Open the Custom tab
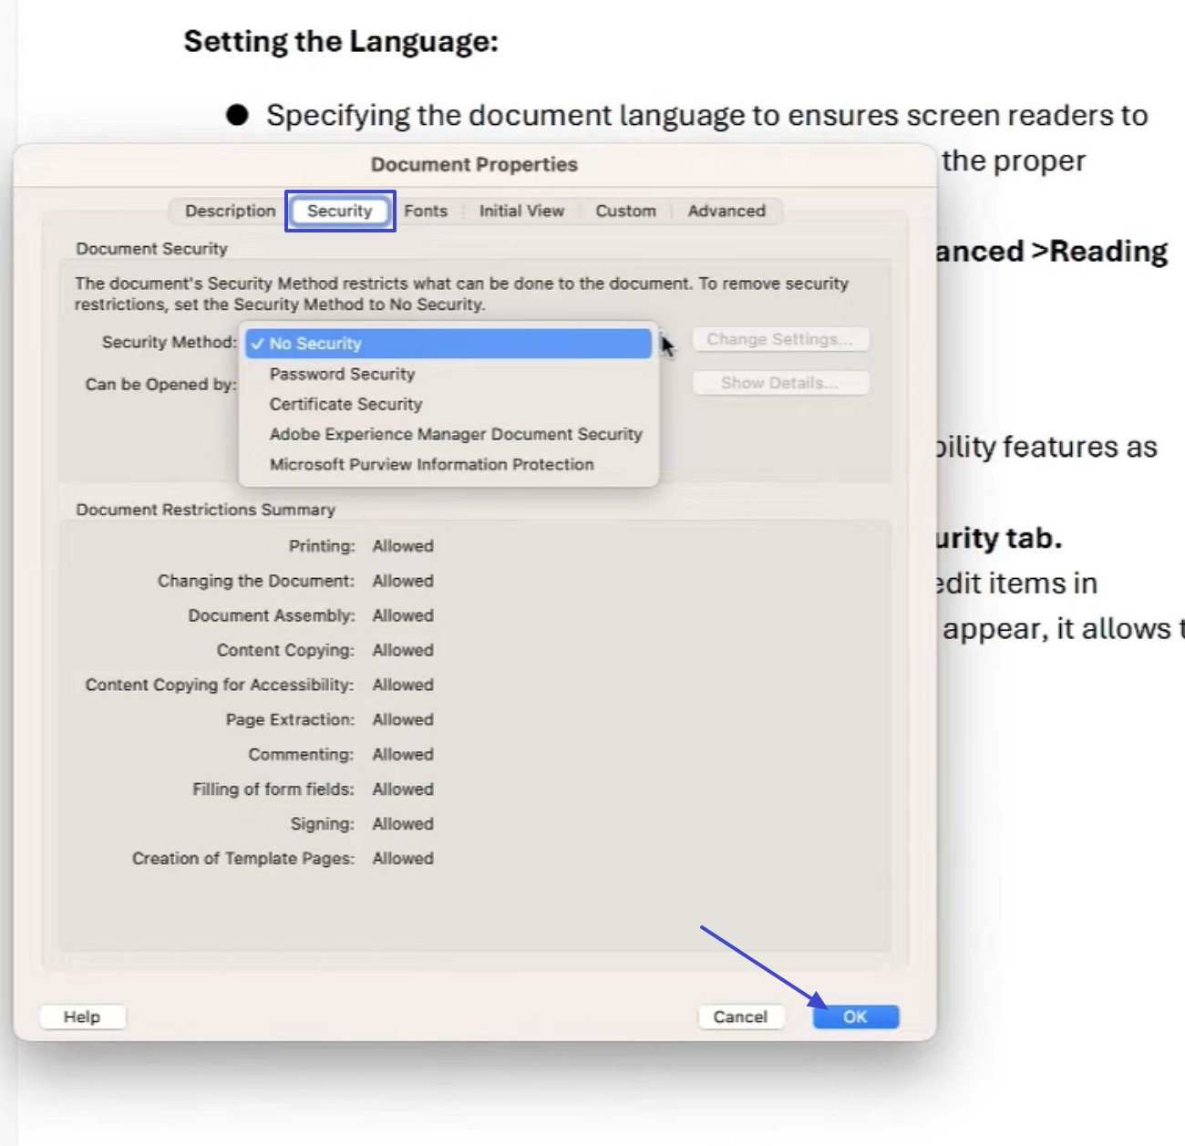The width and height of the screenshot is (1185, 1146). pyautogui.click(x=625, y=211)
